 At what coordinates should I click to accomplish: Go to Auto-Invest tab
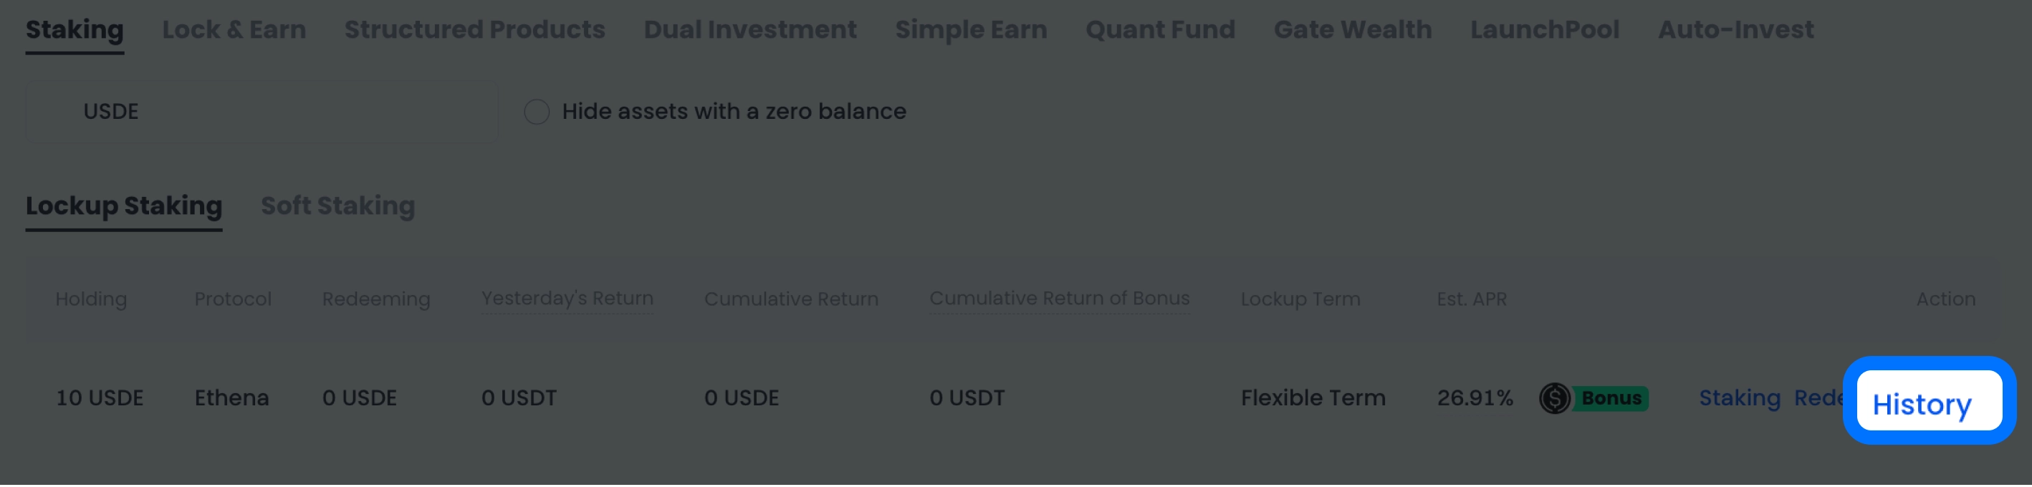(x=1735, y=30)
